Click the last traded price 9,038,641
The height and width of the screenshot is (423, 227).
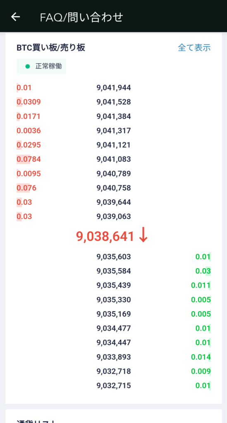point(105,237)
